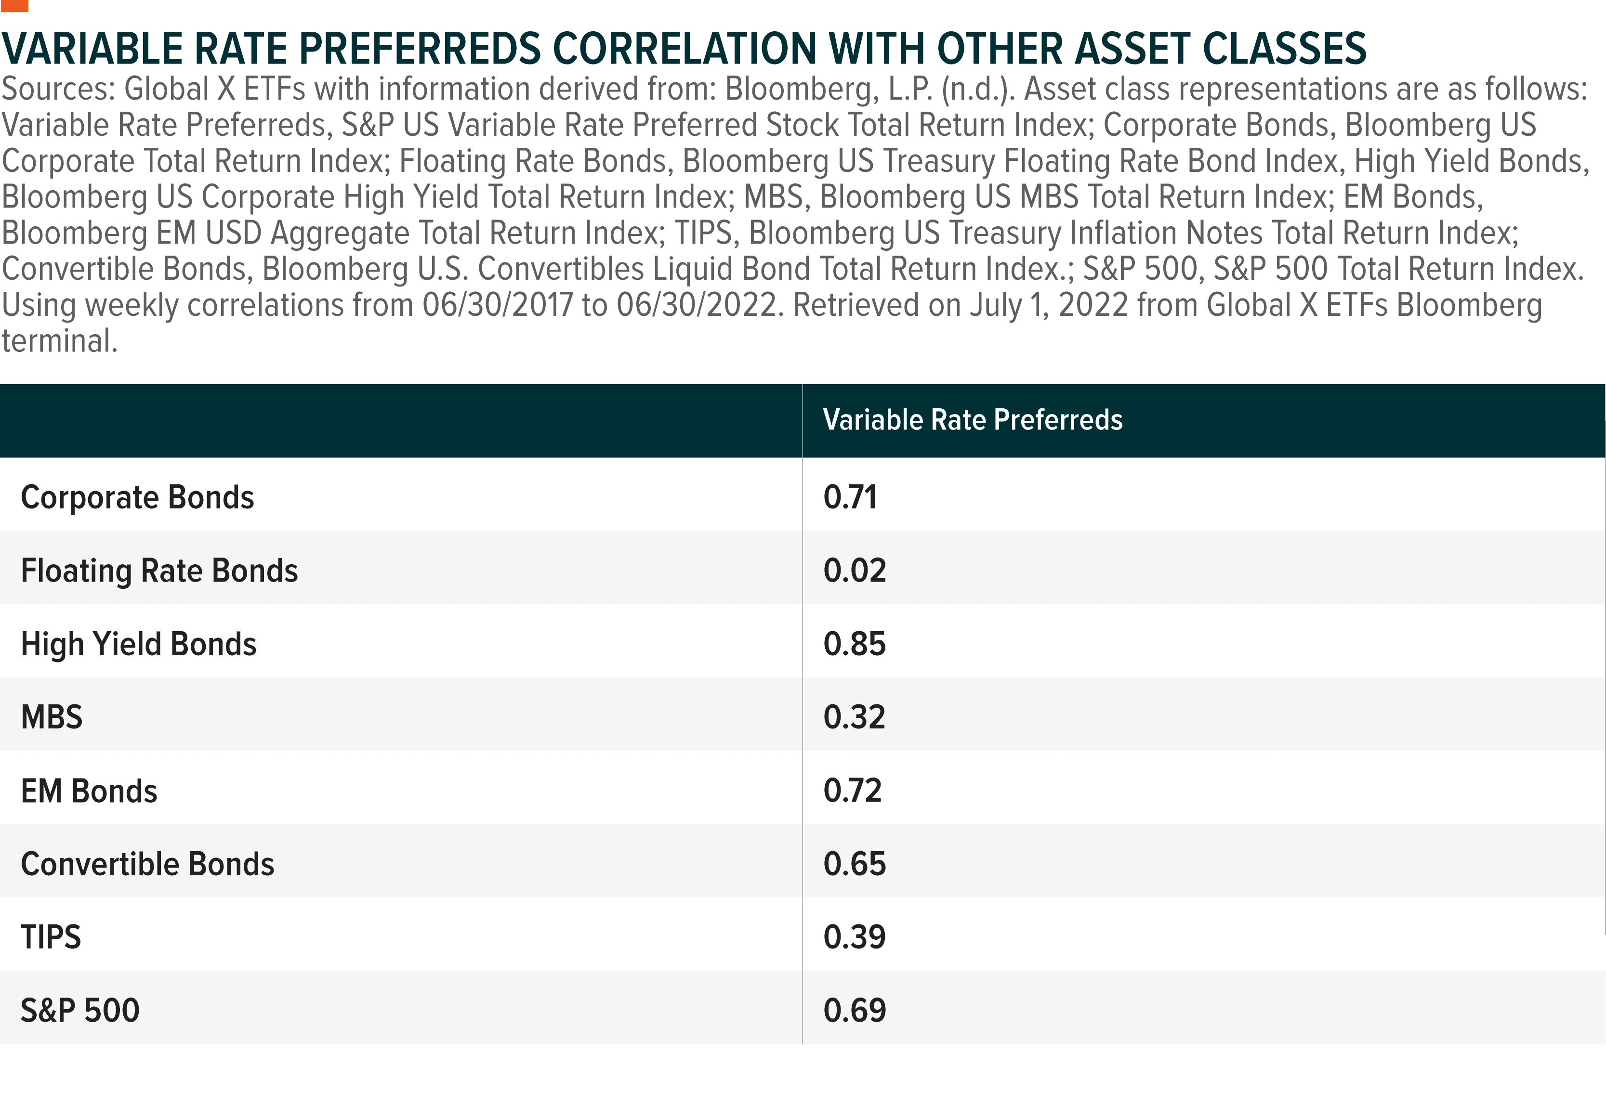
Task: Select the 0.39 correlation value
Action: point(855,937)
